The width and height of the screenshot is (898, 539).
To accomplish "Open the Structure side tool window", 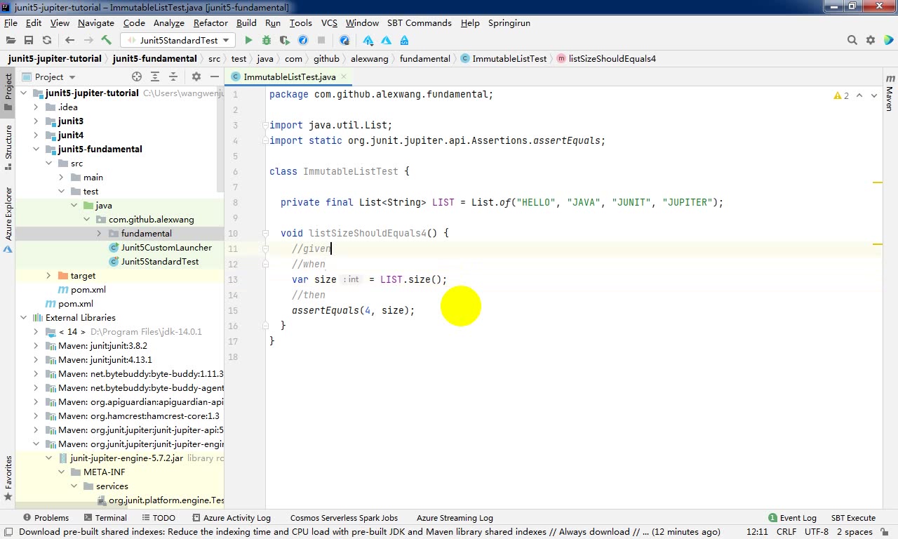I will [x=8, y=148].
